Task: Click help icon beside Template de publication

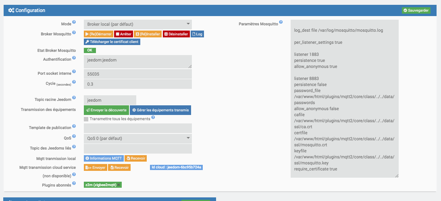Action: click(x=74, y=126)
